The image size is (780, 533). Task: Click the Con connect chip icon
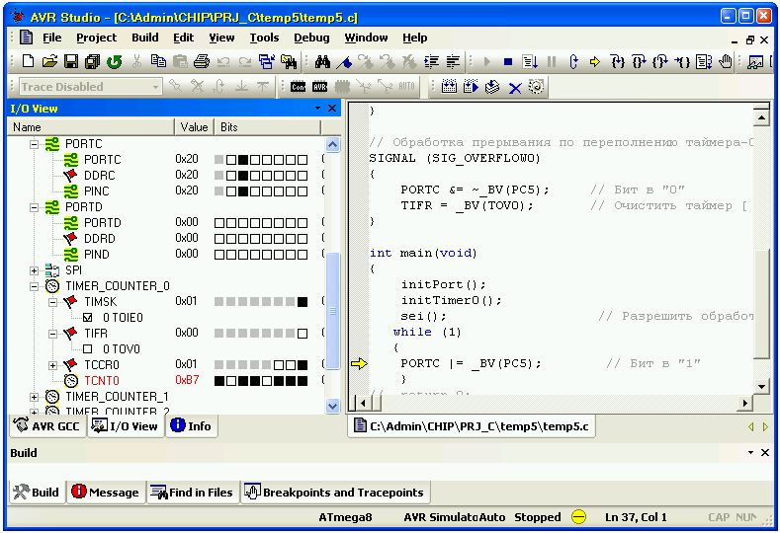298,87
